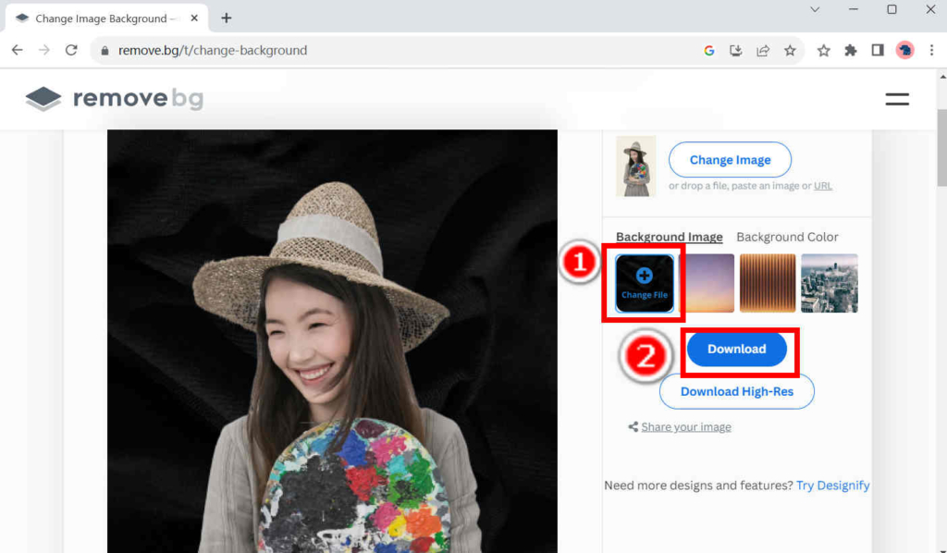Click the share icon beside Share your image

click(633, 426)
